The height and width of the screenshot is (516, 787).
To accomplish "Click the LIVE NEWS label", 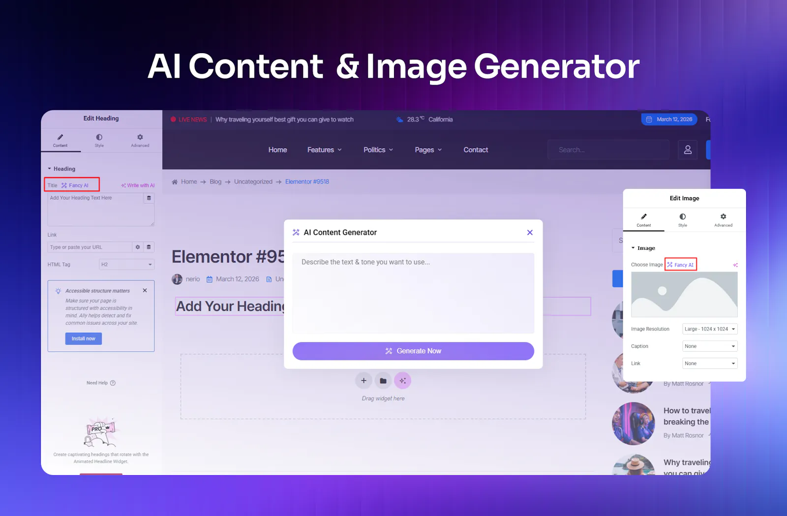I will coord(192,120).
